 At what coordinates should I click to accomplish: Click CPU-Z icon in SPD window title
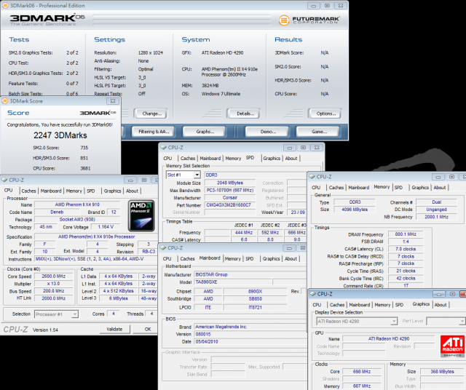pyautogui.click(x=163, y=147)
